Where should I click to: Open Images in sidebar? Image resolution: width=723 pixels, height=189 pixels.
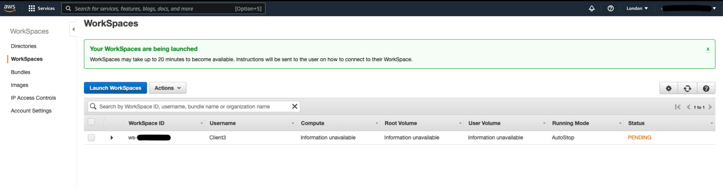coord(20,85)
